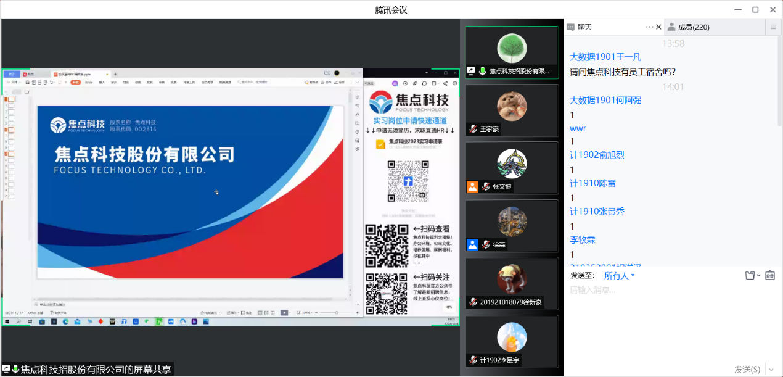The height and width of the screenshot is (377, 783).
Task: Open the side panel hamburger menu
Action: [x=773, y=27]
